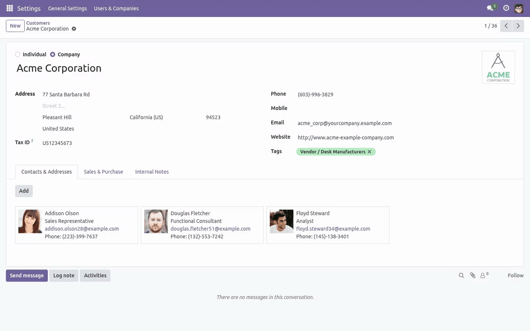
Task: Click the New button
Action: [x=15, y=26]
